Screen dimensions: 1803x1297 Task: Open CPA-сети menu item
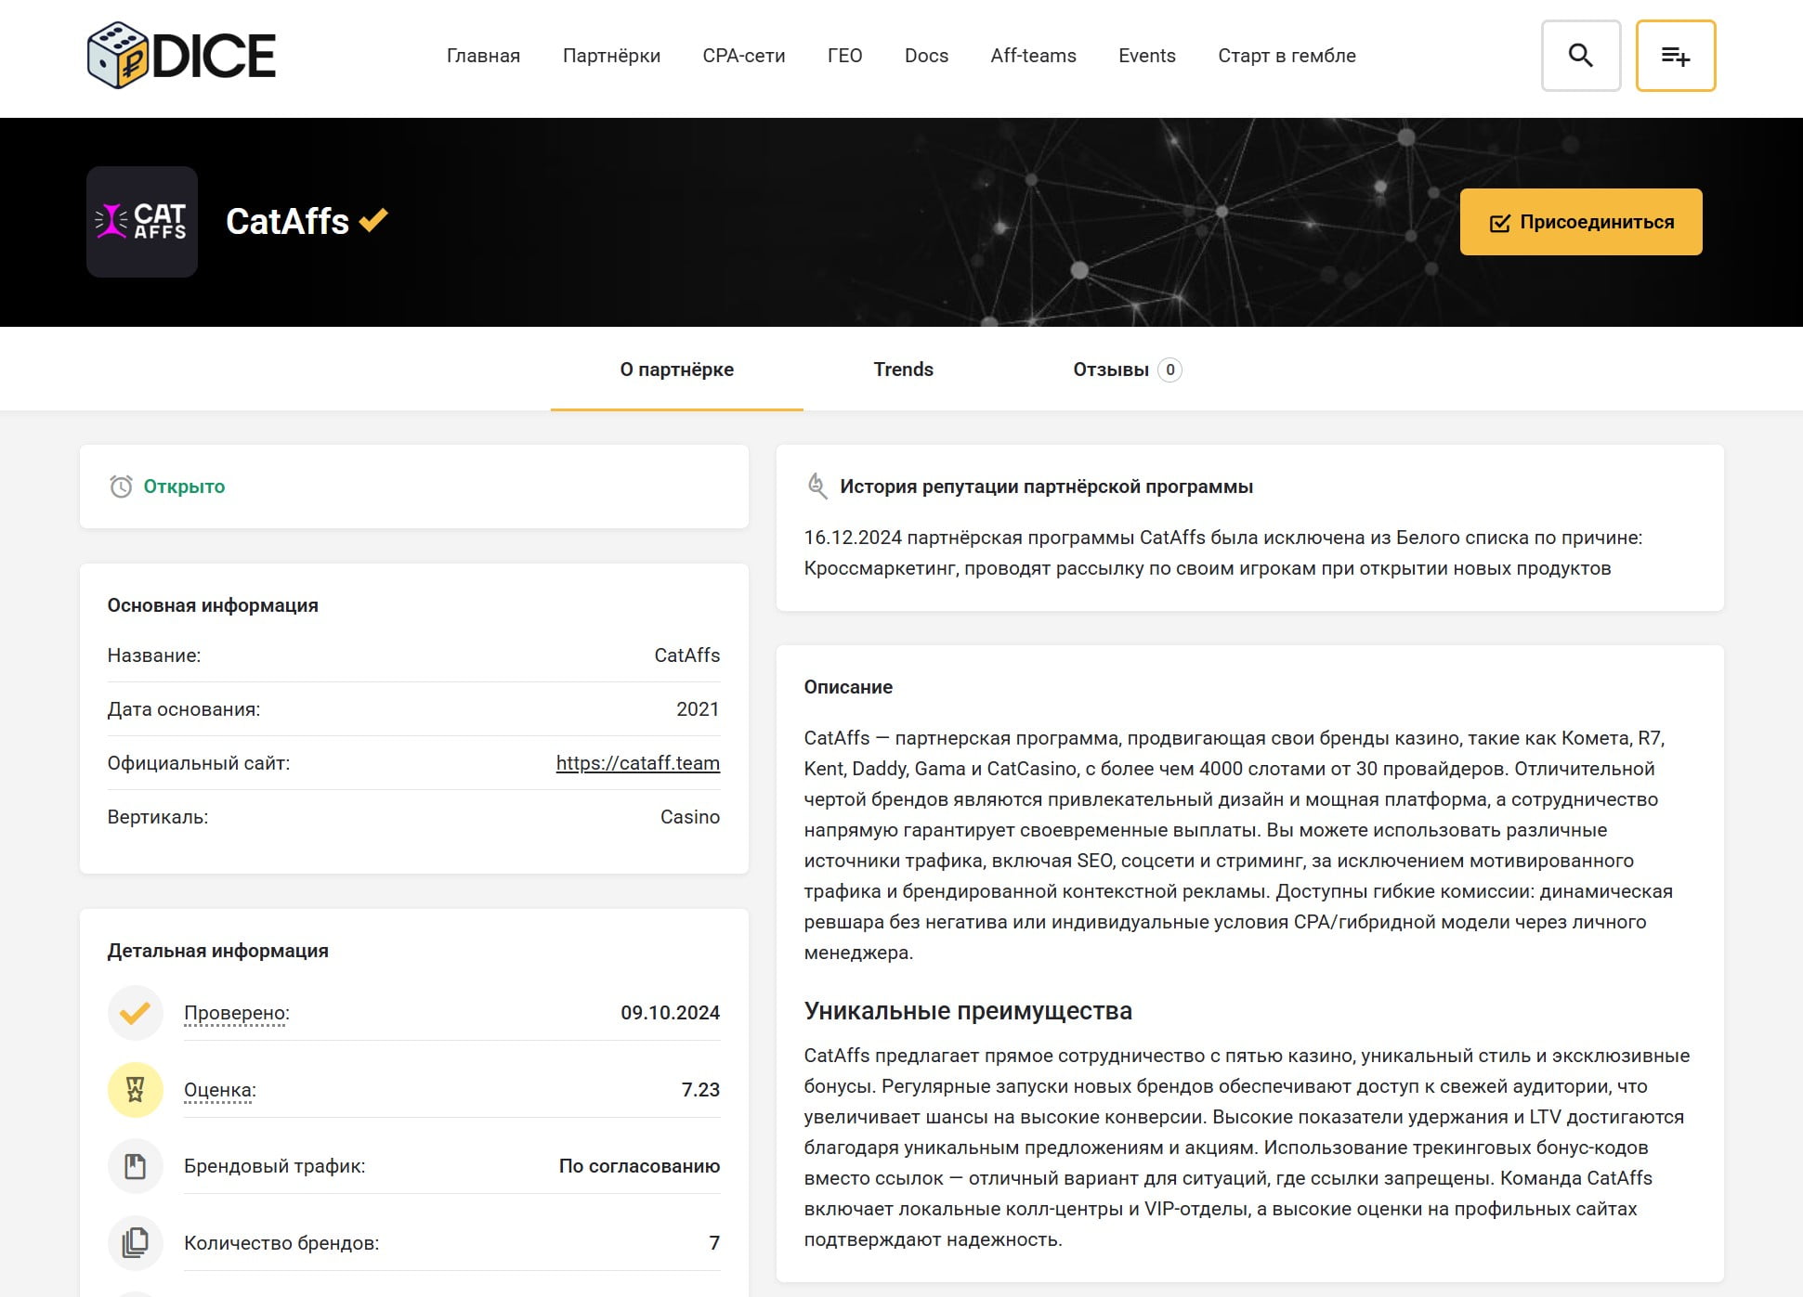(744, 56)
